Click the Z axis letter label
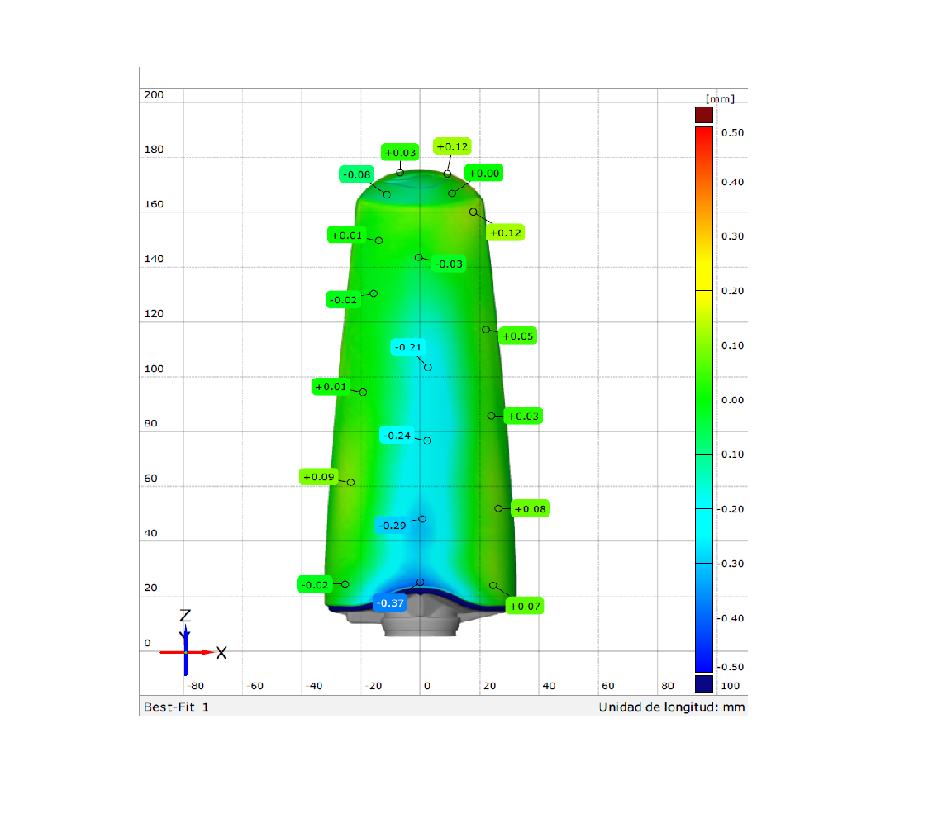This screenshot has width=952, height=819. tap(185, 616)
